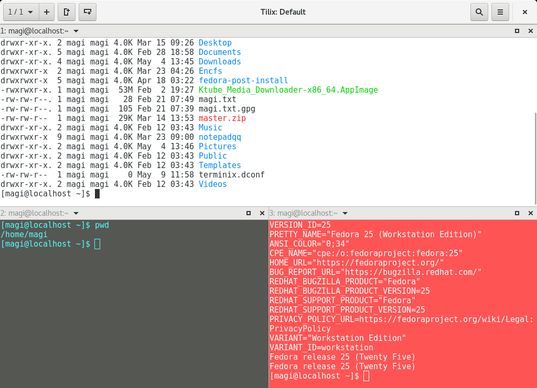Click the Templates directory name
The height and width of the screenshot is (388, 537).
[x=220, y=165]
